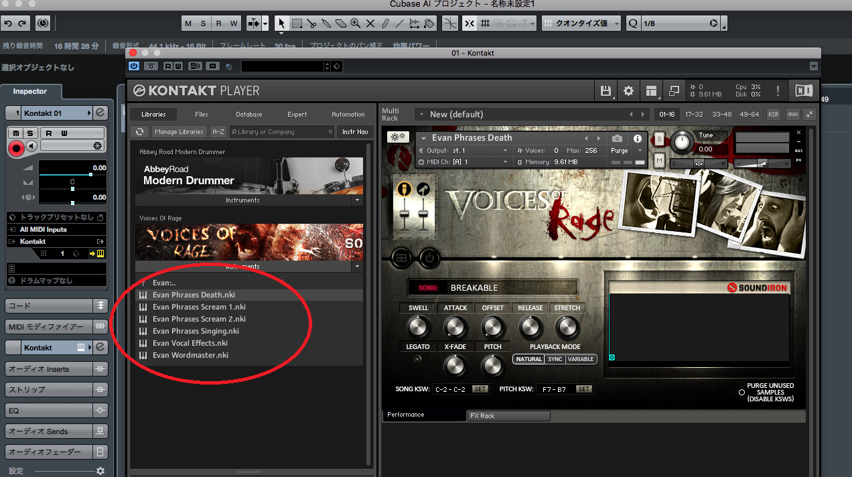Open the Purge dropdown menu
This screenshot has width=852, height=477.
(x=626, y=151)
